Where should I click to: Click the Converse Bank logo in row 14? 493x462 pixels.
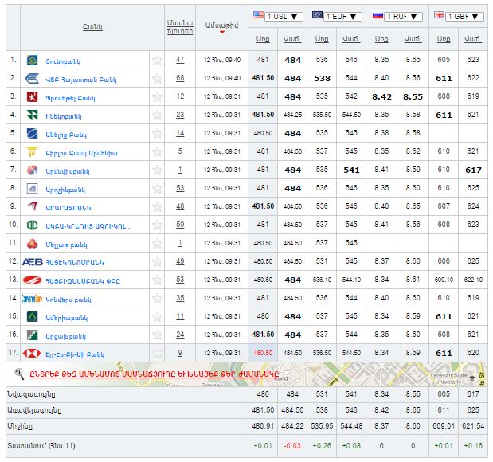pos(32,299)
